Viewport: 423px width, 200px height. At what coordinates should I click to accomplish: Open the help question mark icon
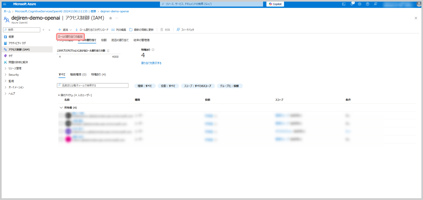(x=367, y=4)
